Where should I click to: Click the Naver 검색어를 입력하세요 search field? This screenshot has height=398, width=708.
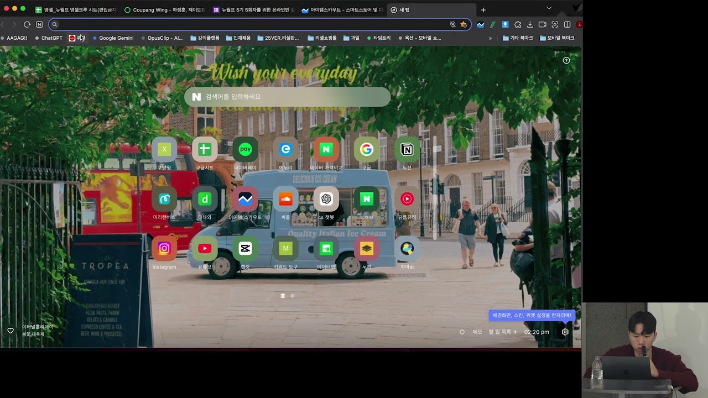(287, 97)
